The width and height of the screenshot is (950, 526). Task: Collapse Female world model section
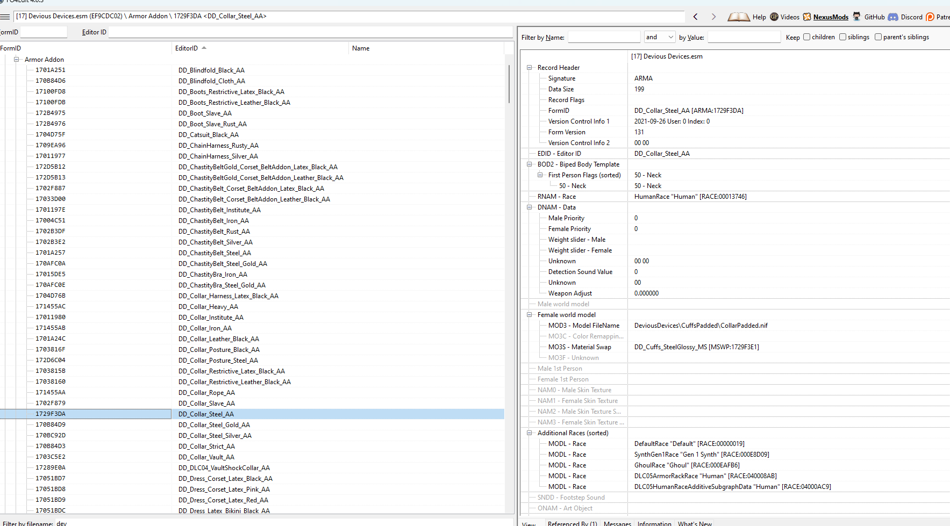529,315
